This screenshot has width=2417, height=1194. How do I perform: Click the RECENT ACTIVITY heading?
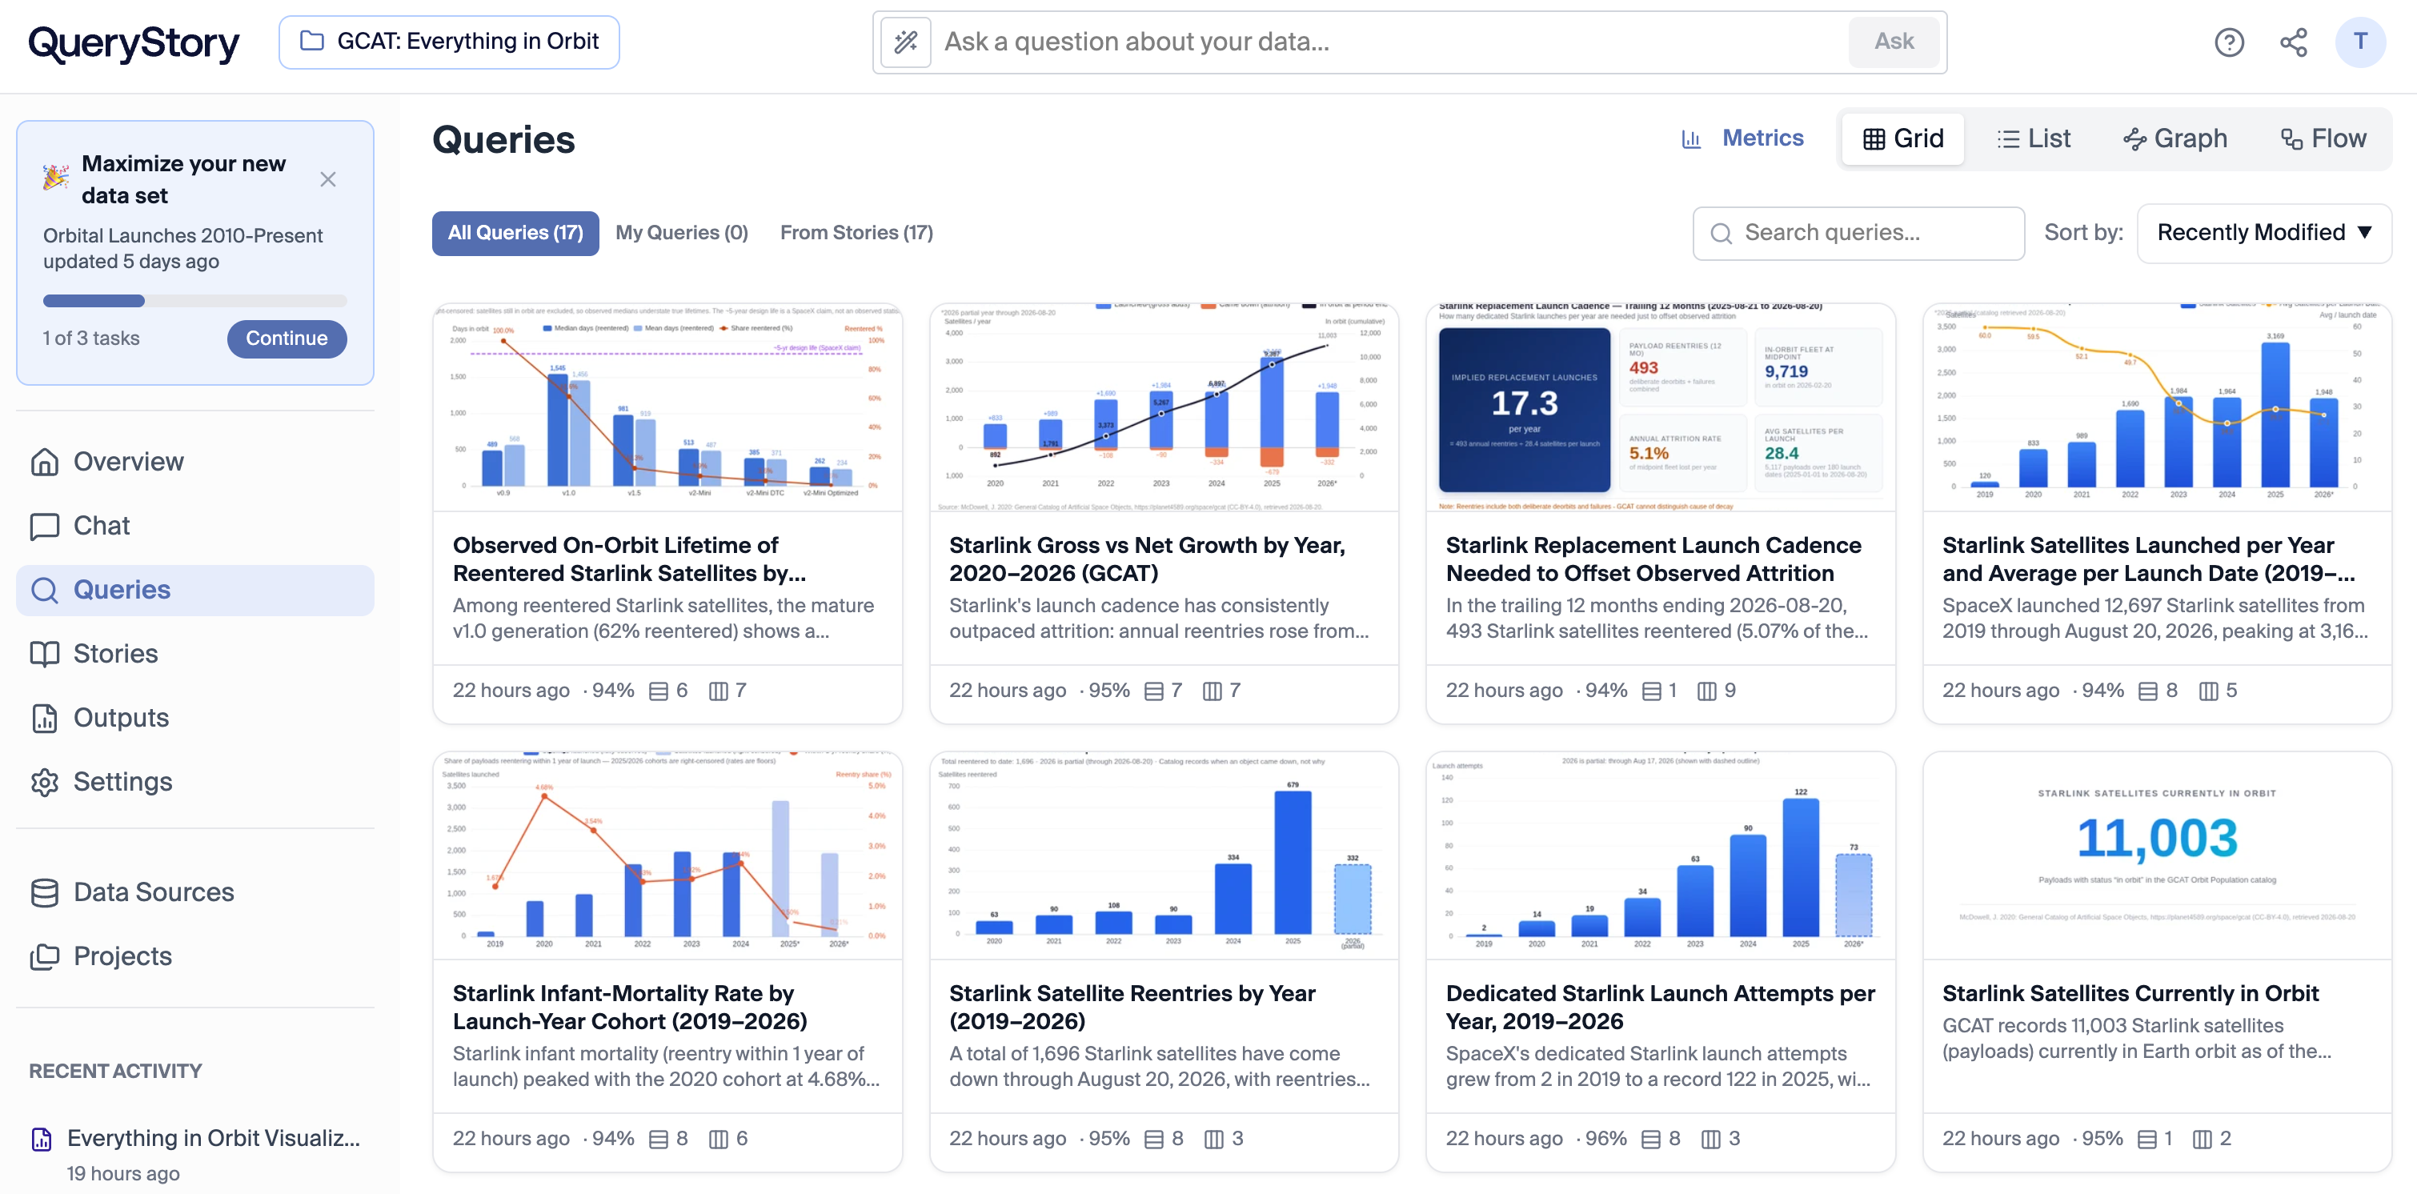coord(115,1071)
